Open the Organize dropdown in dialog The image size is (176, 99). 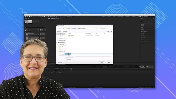point(59,32)
